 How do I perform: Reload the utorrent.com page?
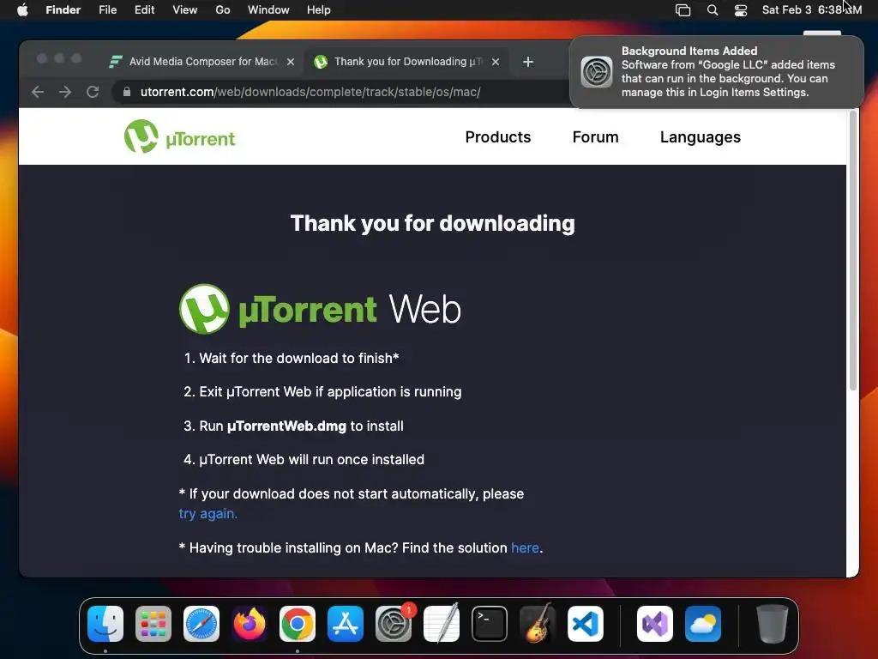point(93,92)
